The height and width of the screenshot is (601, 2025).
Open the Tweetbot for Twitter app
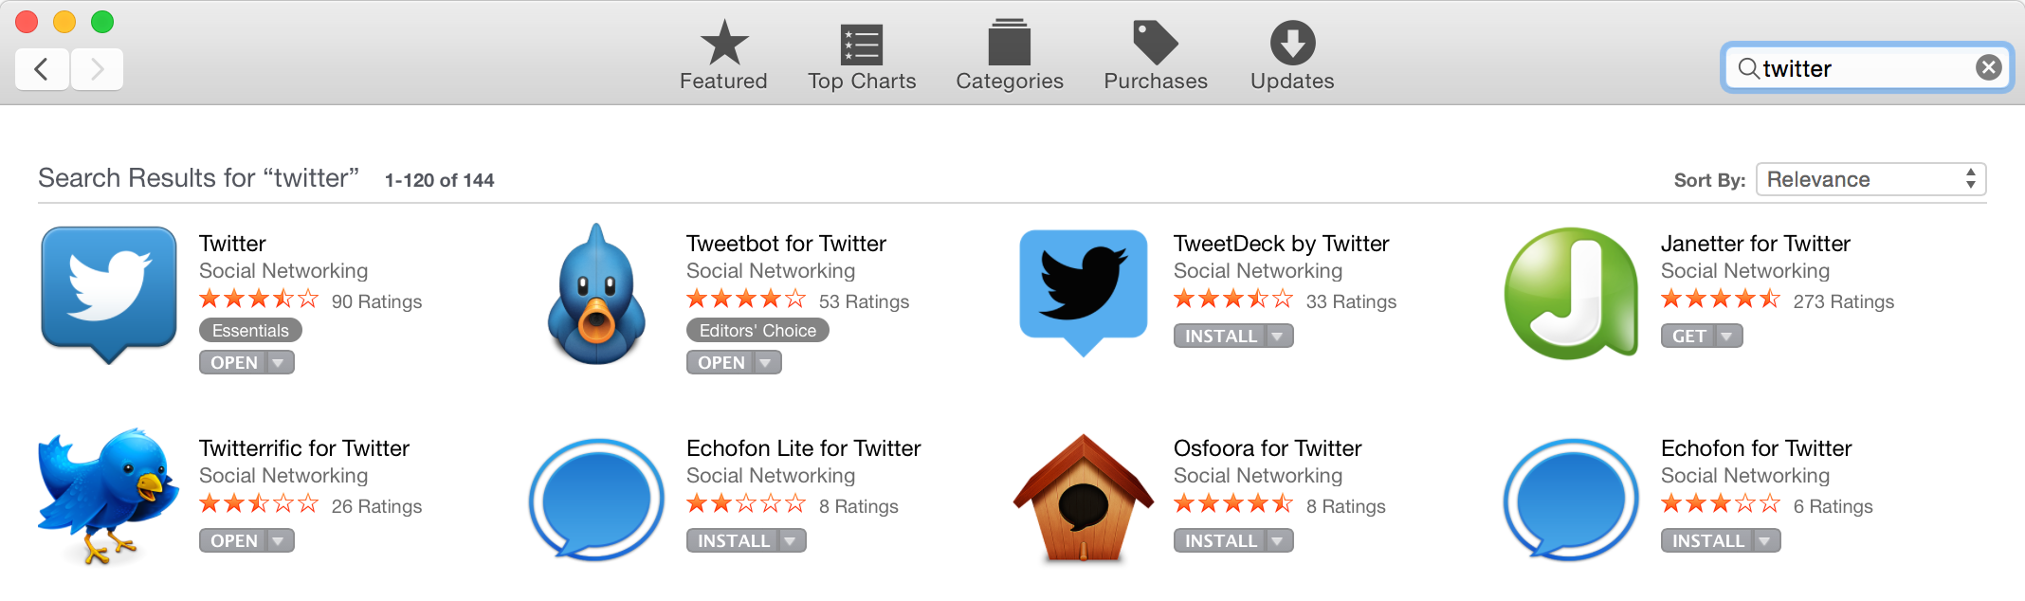(x=721, y=363)
